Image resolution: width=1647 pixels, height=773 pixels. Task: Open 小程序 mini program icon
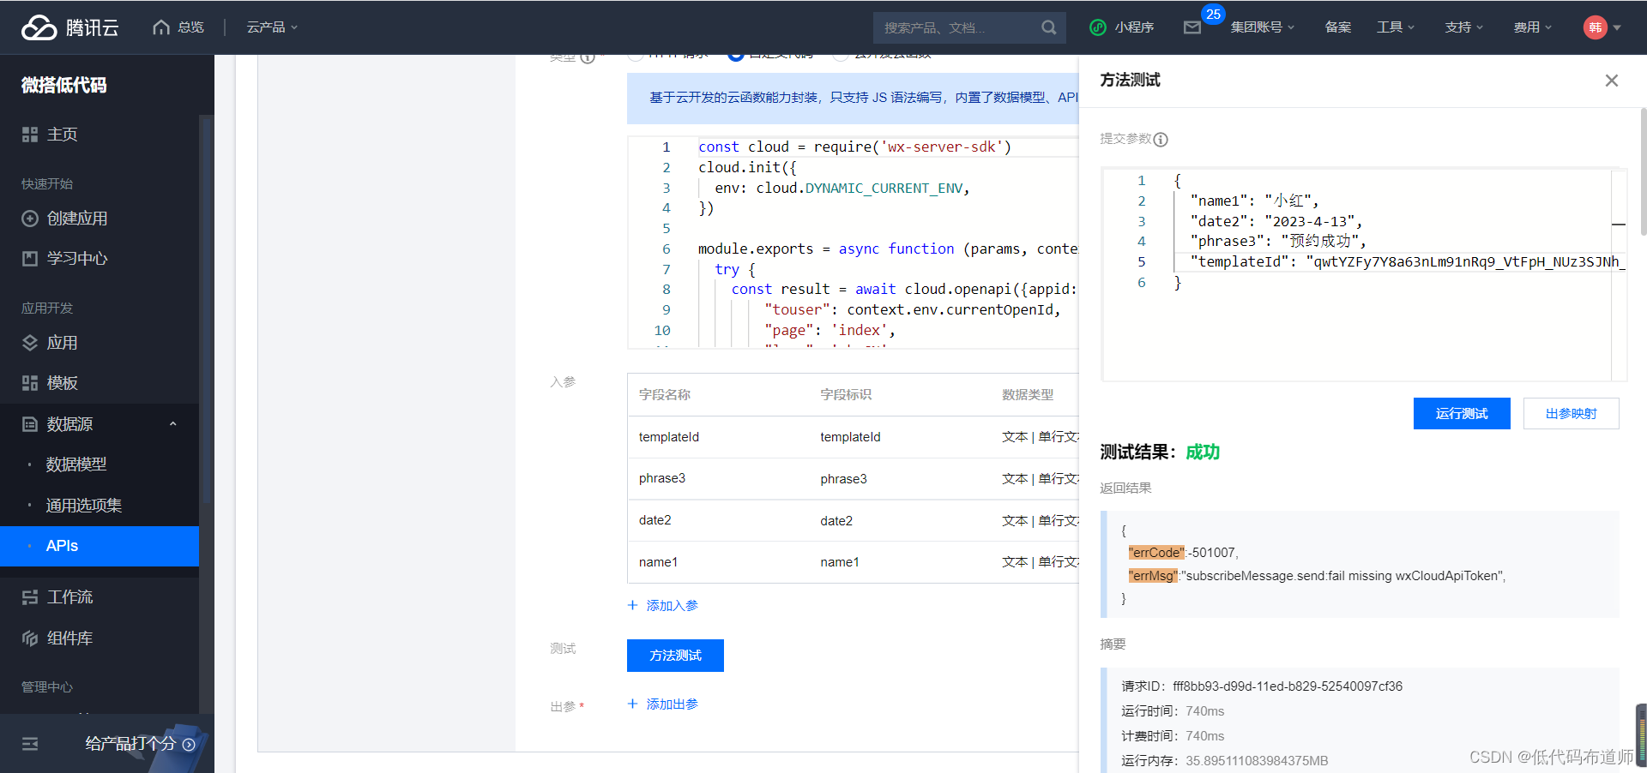(1098, 27)
